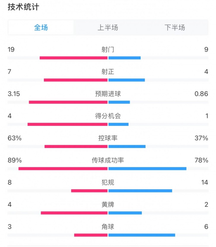The width and height of the screenshot is (216, 247).
Task: Click the 得分机会 stat label
Action: (x=108, y=116)
